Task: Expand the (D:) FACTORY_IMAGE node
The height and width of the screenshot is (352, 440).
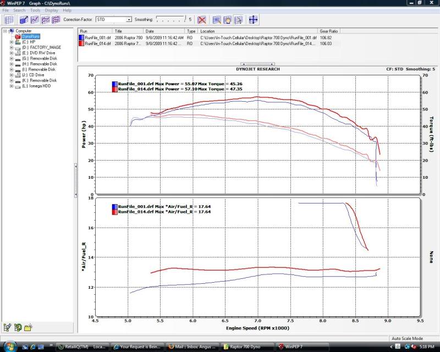Action: (11, 47)
